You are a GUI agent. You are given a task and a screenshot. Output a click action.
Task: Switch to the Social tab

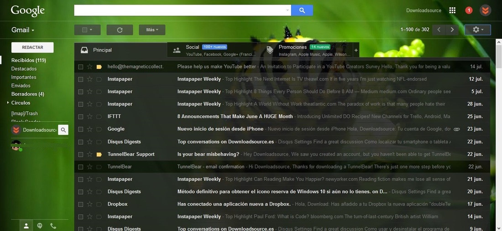(213, 50)
